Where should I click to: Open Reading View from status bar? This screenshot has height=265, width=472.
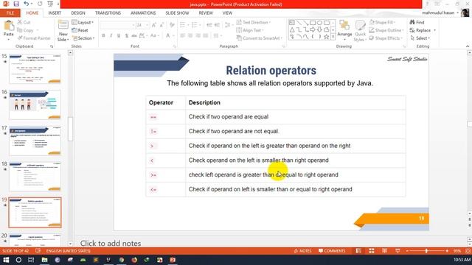(x=384, y=251)
